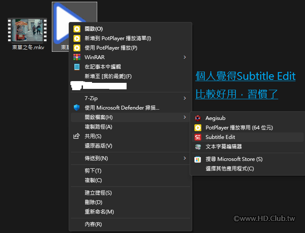The image size is (305, 233).
Task: Choose 複製(C) in context menu
Action: coord(130,180)
